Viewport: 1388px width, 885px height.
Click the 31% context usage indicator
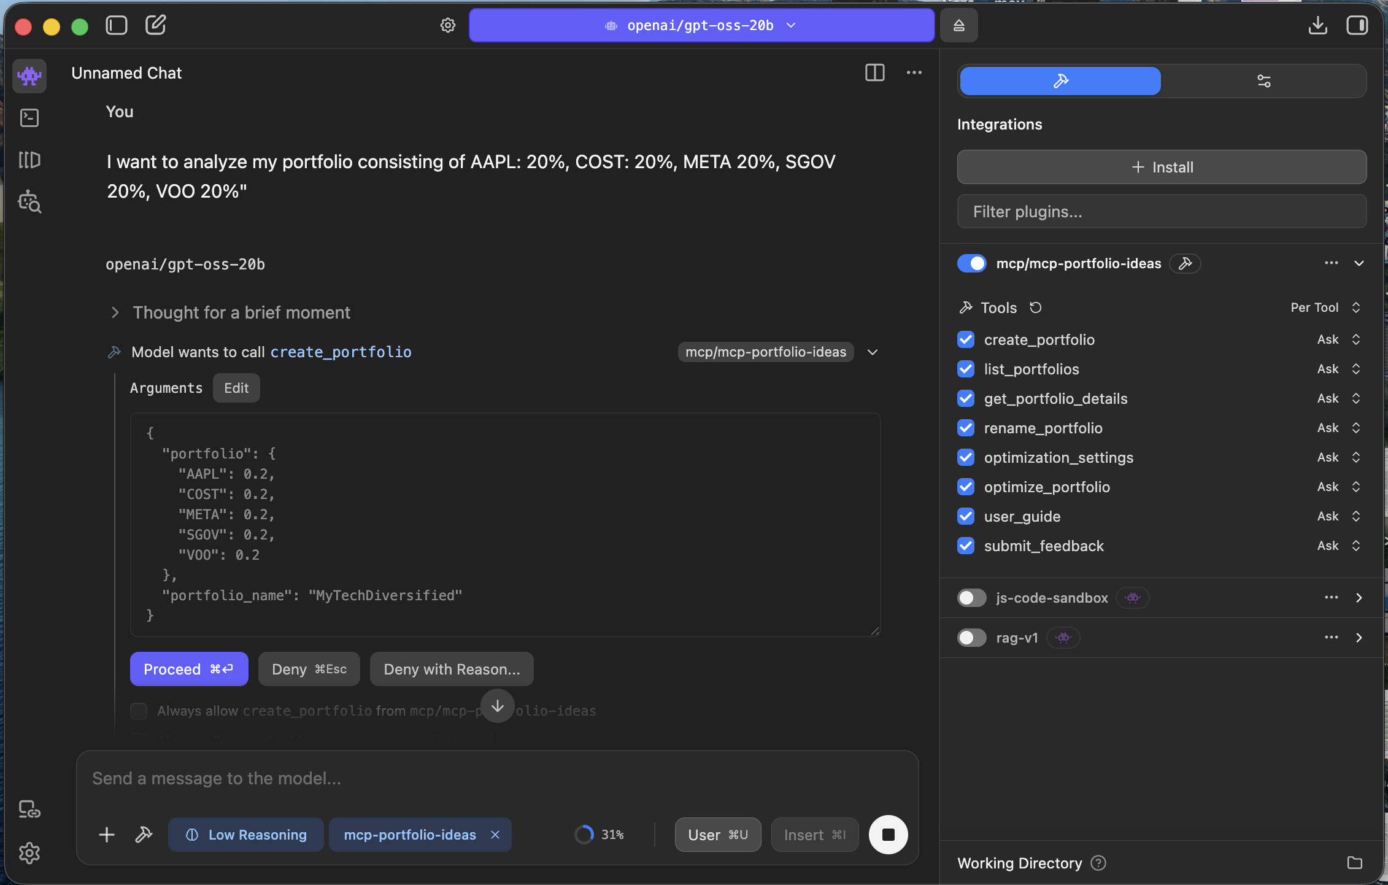(600, 835)
